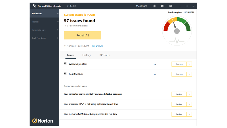Viewport: 227px width, 128px height.
Task: Switch to the Issues tab
Action: (x=70, y=55)
